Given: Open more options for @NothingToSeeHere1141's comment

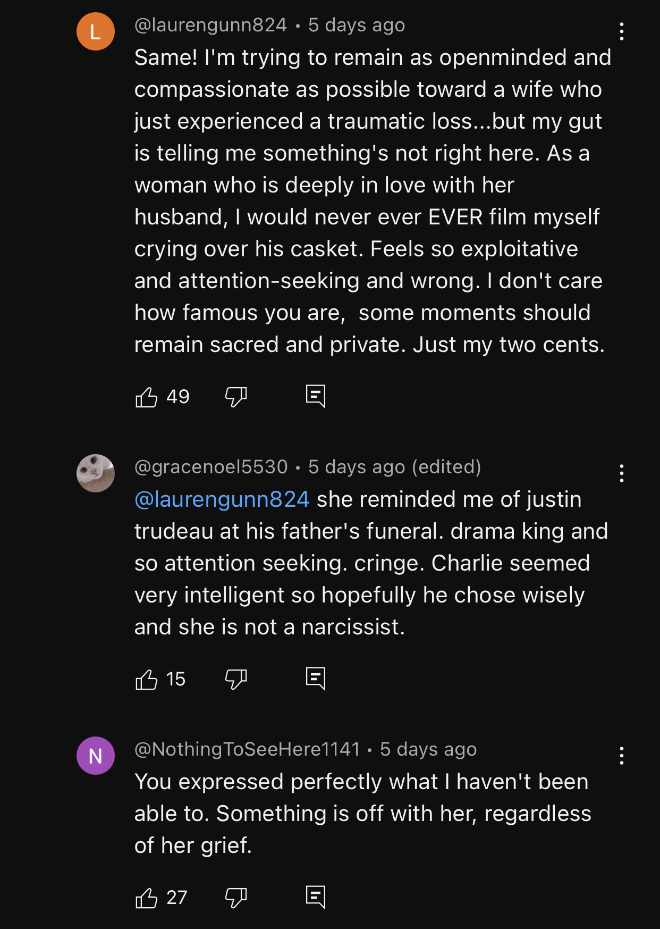Looking at the screenshot, I should 621,756.
